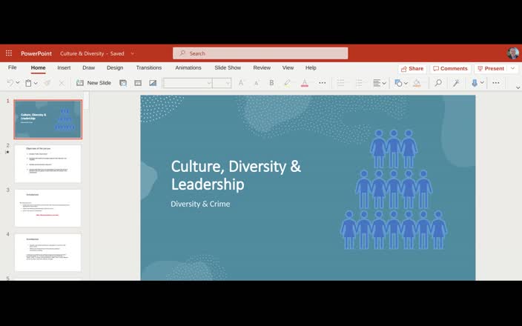Open the font size dropdown
This screenshot has height=326, width=522.
(x=222, y=83)
